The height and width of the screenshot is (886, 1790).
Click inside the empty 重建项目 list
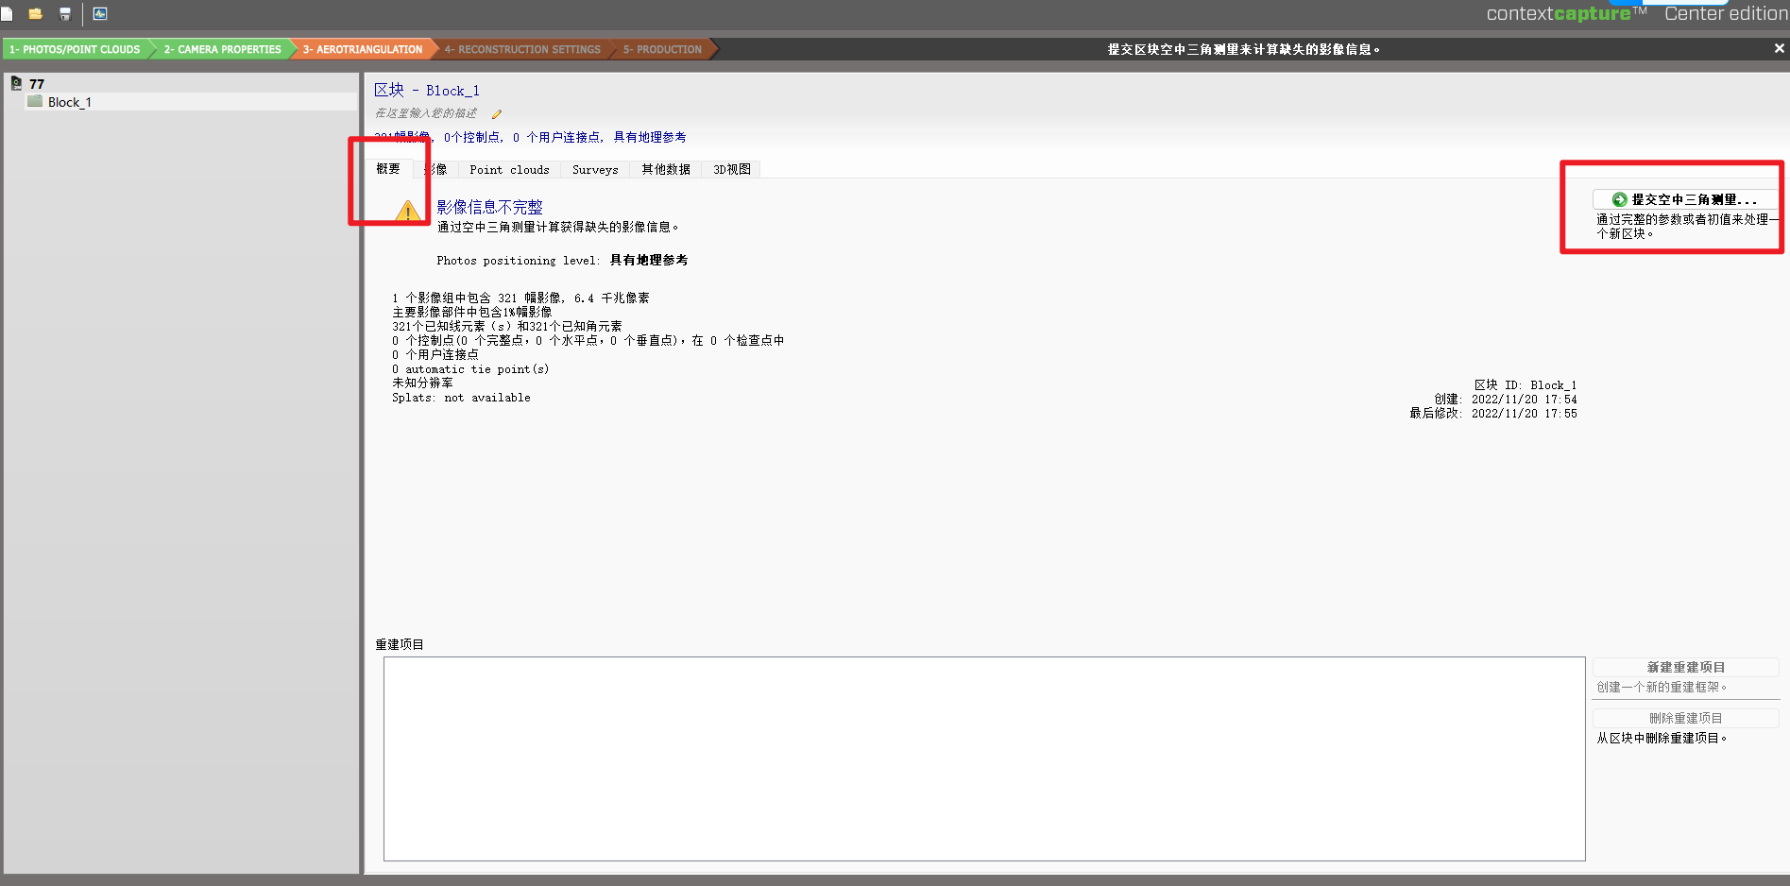tap(984, 758)
